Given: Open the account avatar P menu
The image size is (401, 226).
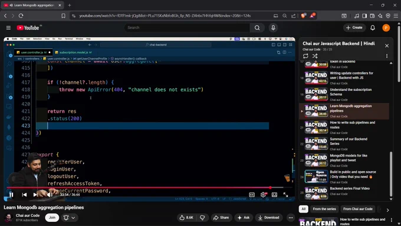Looking at the screenshot, I should (x=386, y=28).
